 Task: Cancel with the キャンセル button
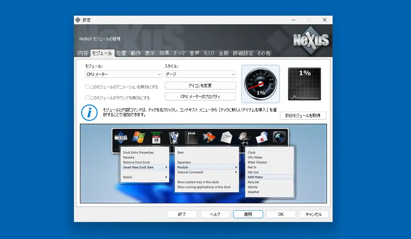click(x=314, y=214)
